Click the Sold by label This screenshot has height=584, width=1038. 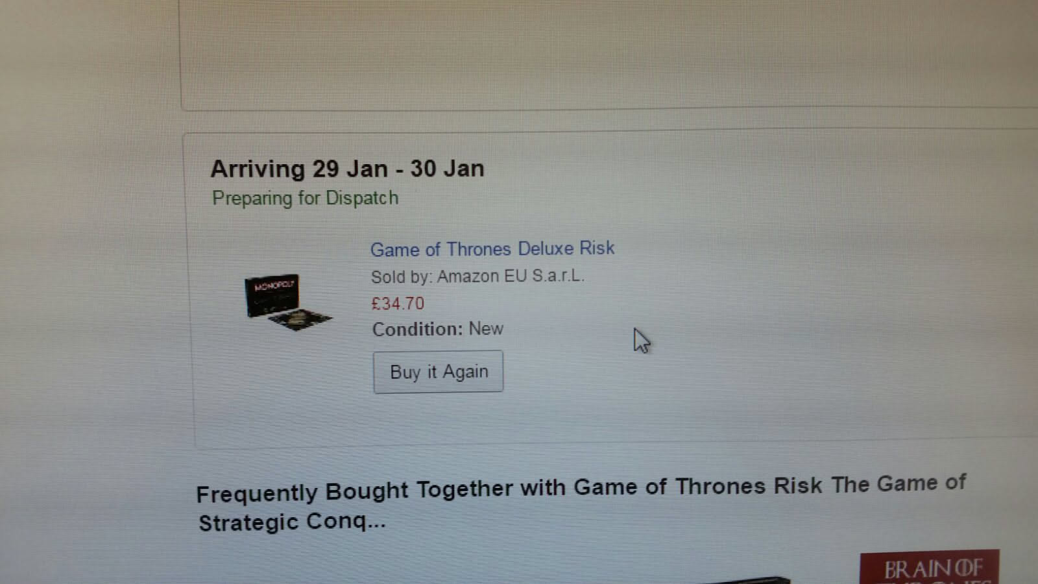(x=401, y=277)
